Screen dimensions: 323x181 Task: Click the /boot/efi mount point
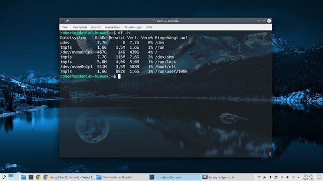tap(165, 67)
